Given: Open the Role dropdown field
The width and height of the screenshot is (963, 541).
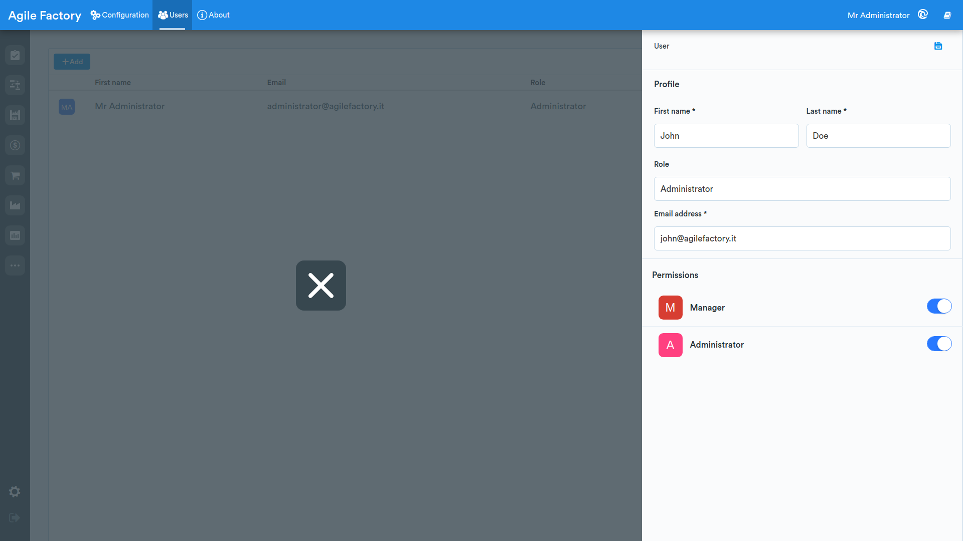Looking at the screenshot, I should coord(802,189).
